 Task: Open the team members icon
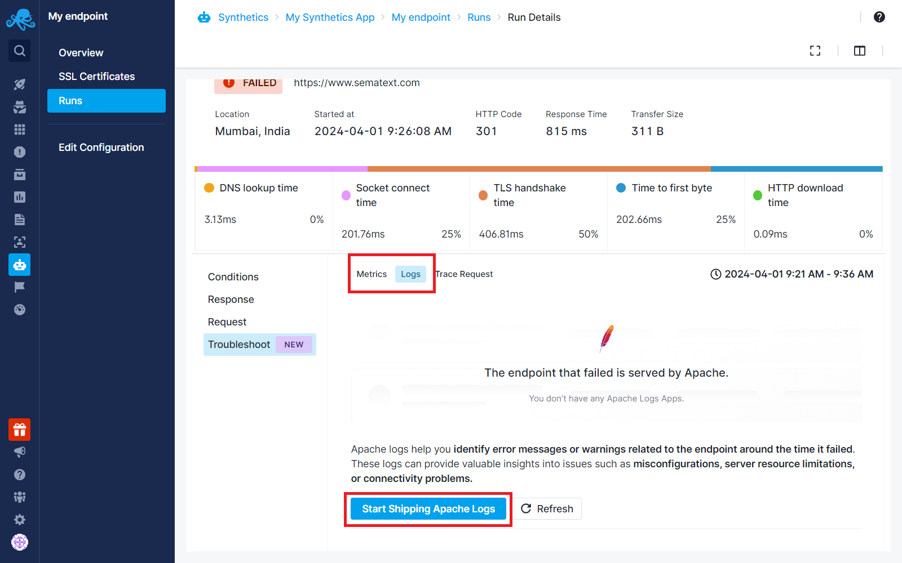pyautogui.click(x=20, y=497)
